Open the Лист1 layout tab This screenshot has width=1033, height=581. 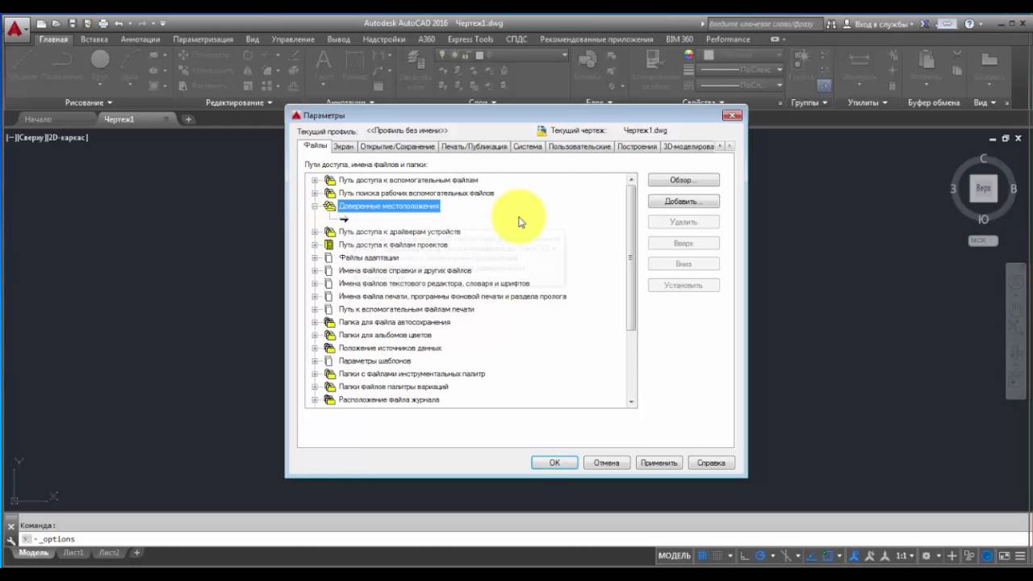point(73,553)
